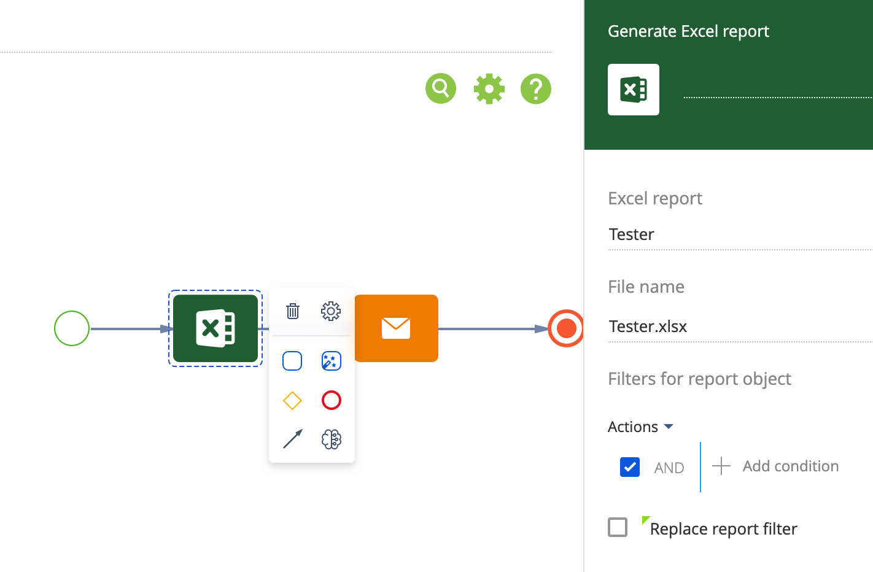The image size is (873, 572).
Task: Click the Excel icon in the panel header
Action: pyautogui.click(x=634, y=90)
